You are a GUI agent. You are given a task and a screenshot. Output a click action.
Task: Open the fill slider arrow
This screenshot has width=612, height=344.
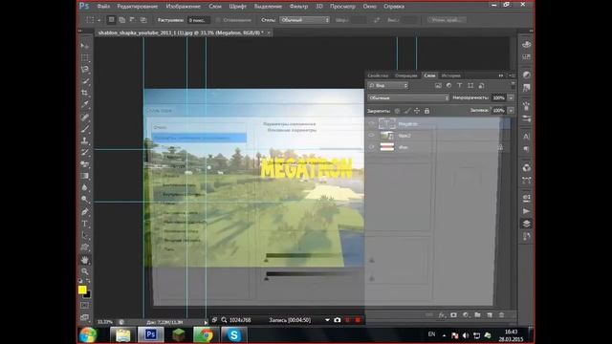point(511,111)
